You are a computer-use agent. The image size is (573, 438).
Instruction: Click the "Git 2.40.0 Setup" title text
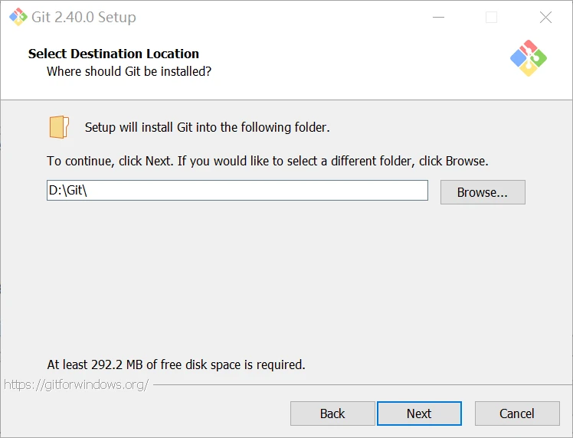pos(84,17)
